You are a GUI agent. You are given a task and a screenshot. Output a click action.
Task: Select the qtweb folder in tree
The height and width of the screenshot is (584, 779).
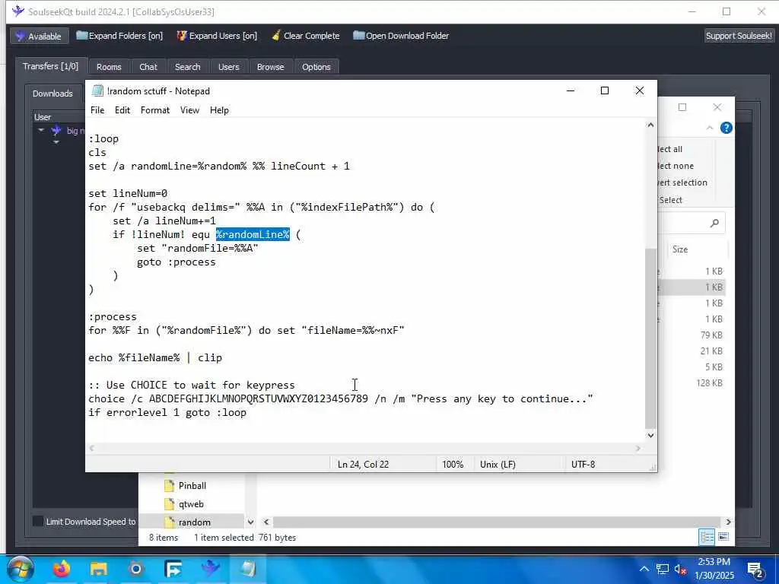pyautogui.click(x=191, y=504)
